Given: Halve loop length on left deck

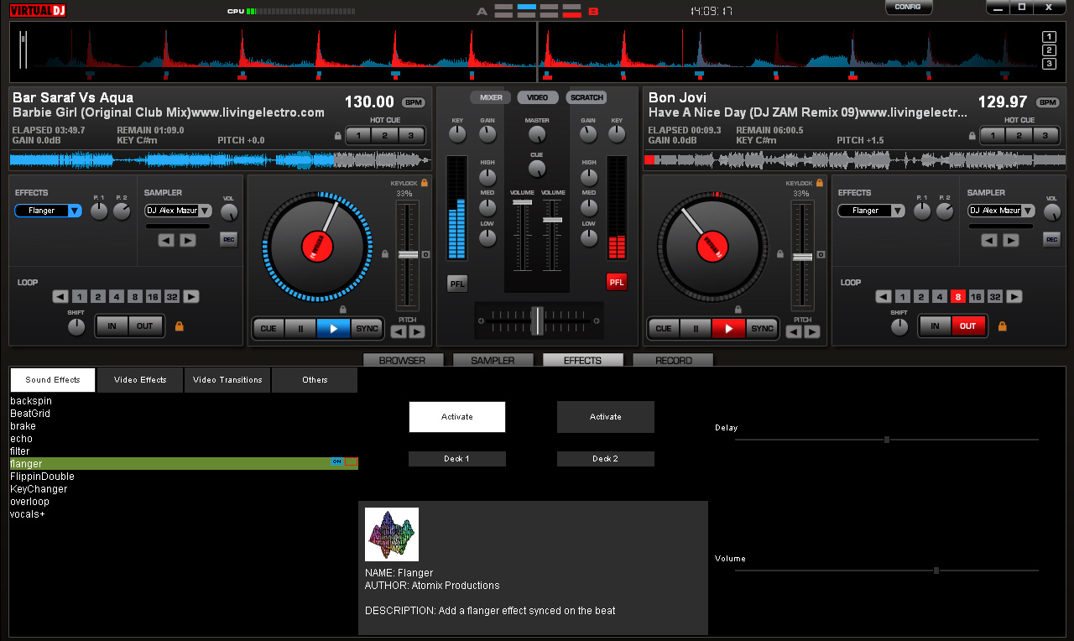Looking at the screenshot, I should click(60, 296).
